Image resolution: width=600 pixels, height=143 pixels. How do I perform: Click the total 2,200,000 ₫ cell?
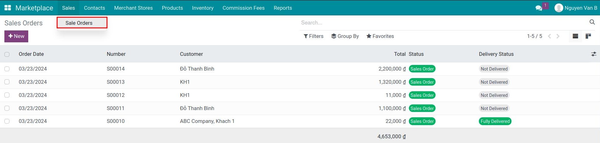pos(392,69)
